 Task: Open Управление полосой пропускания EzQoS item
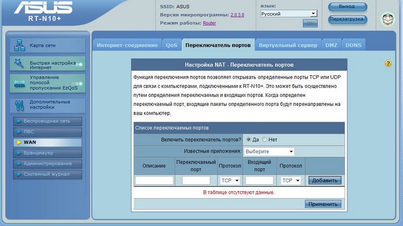(x=47, y=83)
